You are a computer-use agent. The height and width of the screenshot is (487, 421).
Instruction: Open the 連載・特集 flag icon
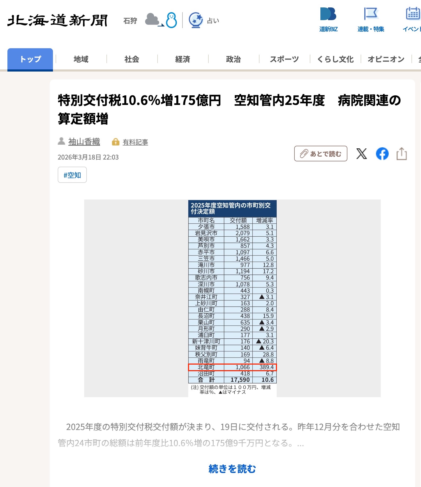(371, 14)
